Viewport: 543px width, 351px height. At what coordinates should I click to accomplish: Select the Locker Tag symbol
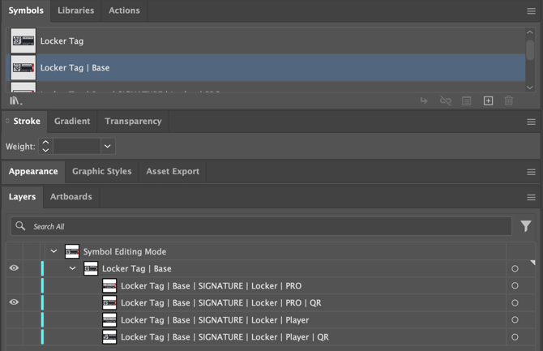[x=62, y=41]
